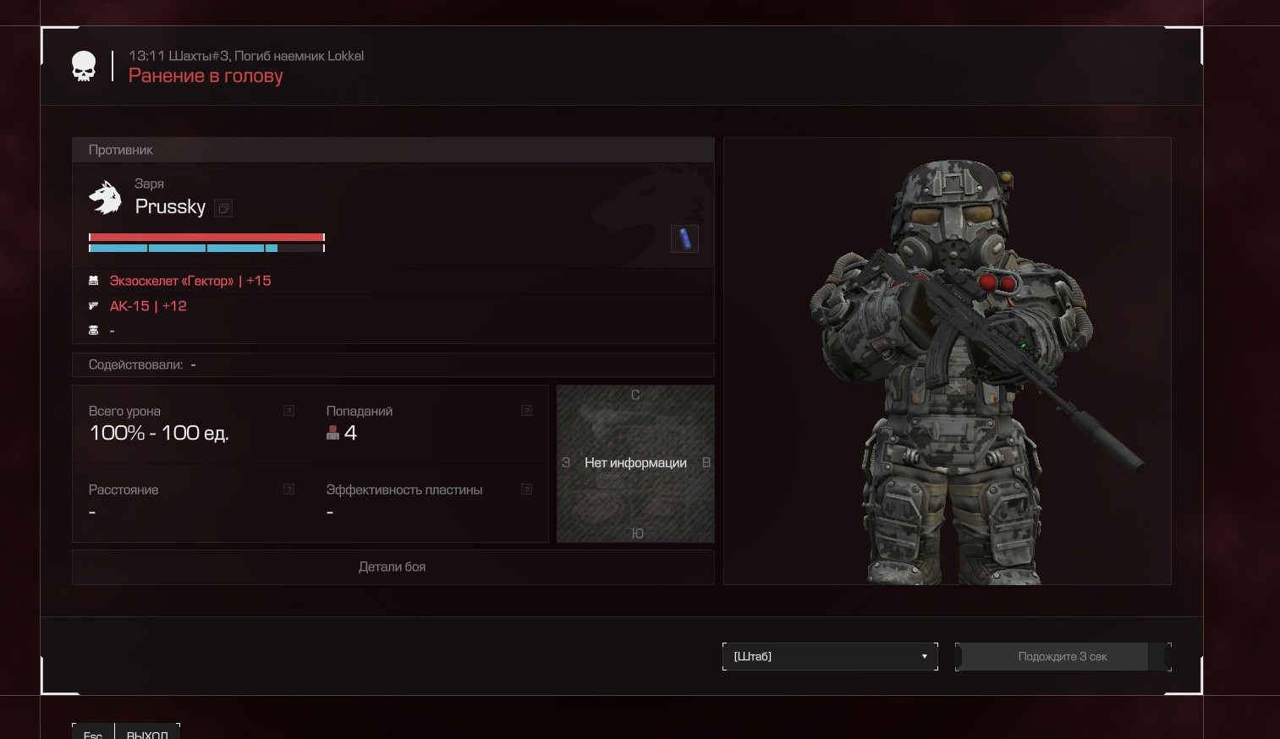
Task: Click the Заря faction label
Action: pos(149,183)
